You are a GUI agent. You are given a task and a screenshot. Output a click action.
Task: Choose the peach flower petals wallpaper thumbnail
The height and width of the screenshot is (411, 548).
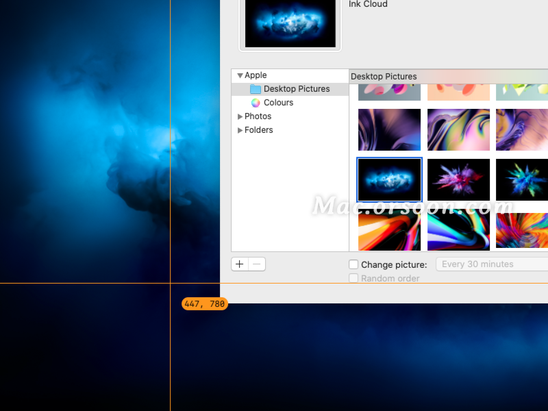(x=458, y=92)
